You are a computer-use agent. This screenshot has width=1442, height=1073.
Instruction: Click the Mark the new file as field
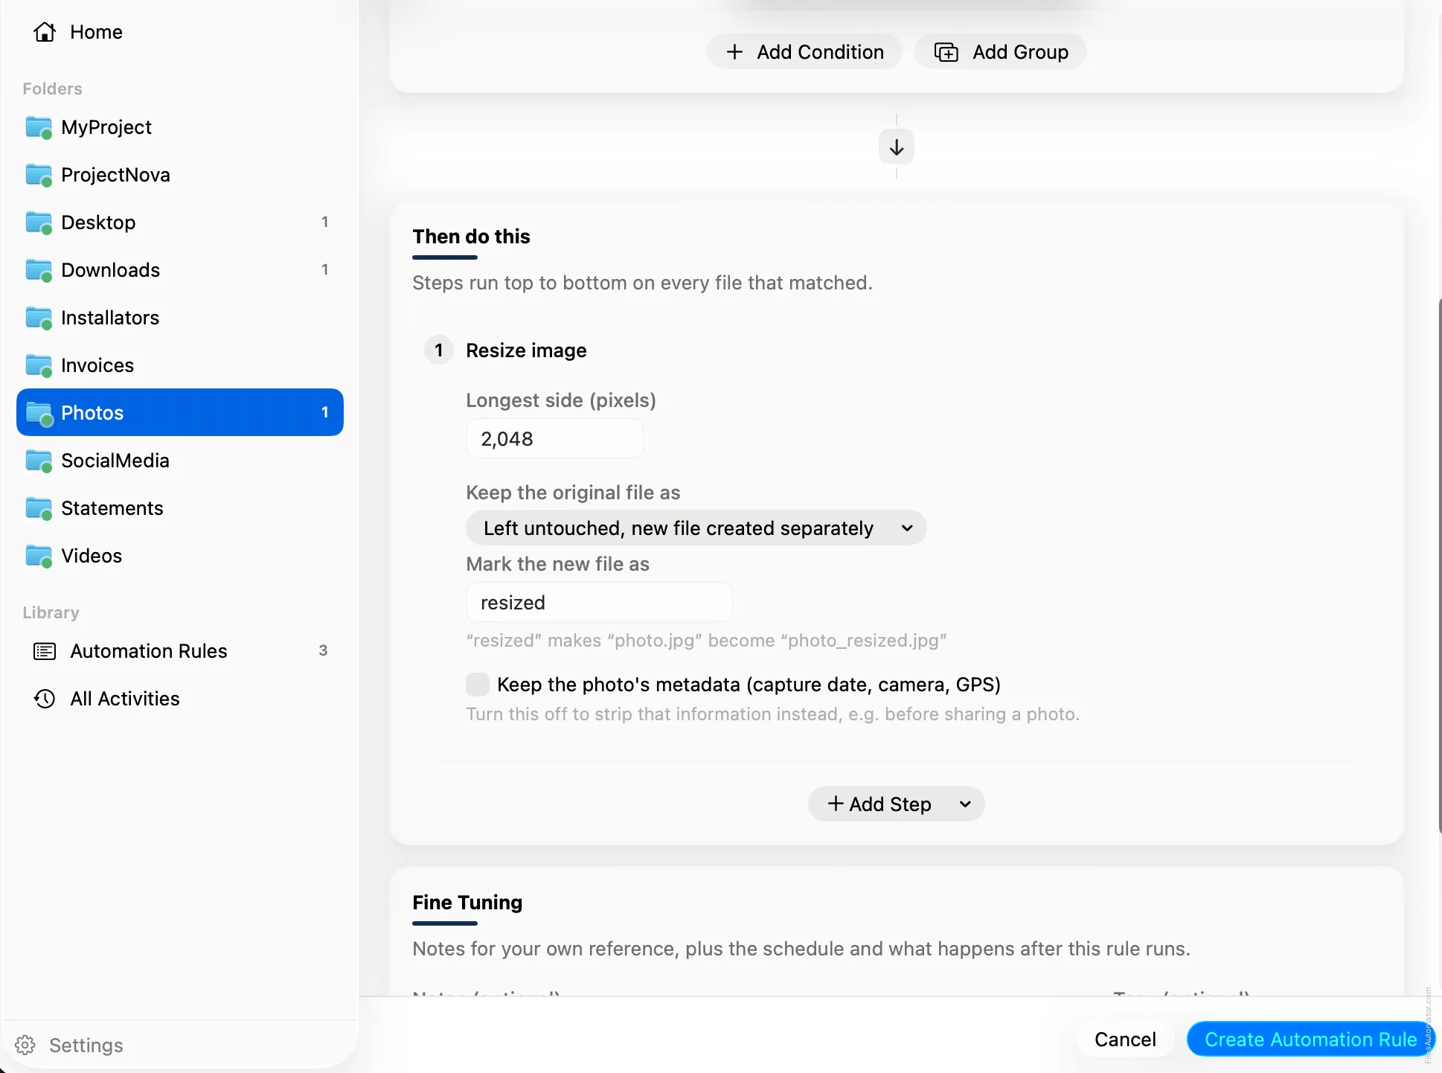pos(599,603)
